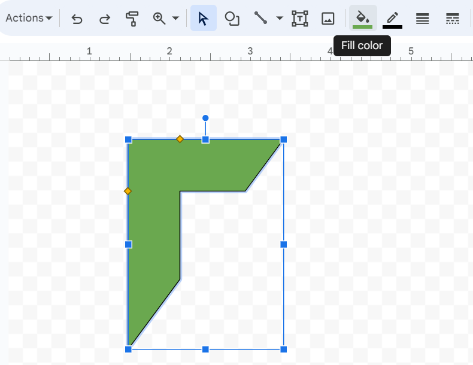Click the bottom-middle blue resize handle
Image resolution: width=473 pixels, height=365 pixels.
[205, 349]
